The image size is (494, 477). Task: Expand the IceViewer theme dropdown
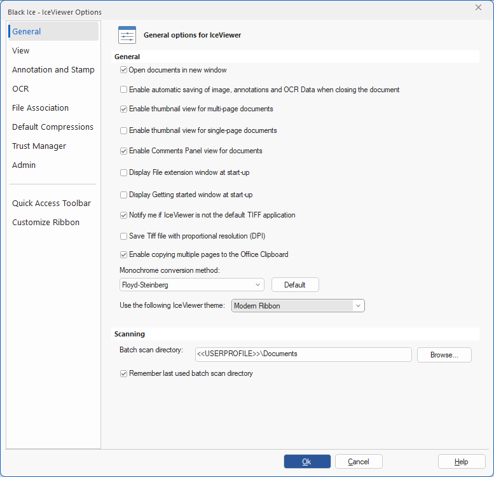298,306
